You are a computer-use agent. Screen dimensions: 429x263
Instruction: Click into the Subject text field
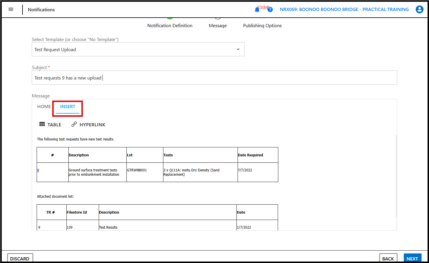coord(214,78)
